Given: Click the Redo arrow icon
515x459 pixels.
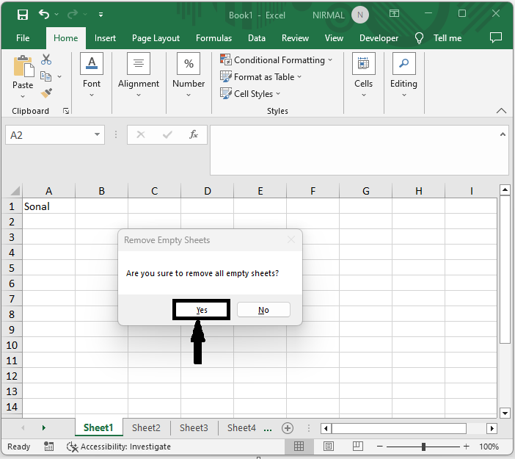Looking at the screenshot, I should [73, 15].
